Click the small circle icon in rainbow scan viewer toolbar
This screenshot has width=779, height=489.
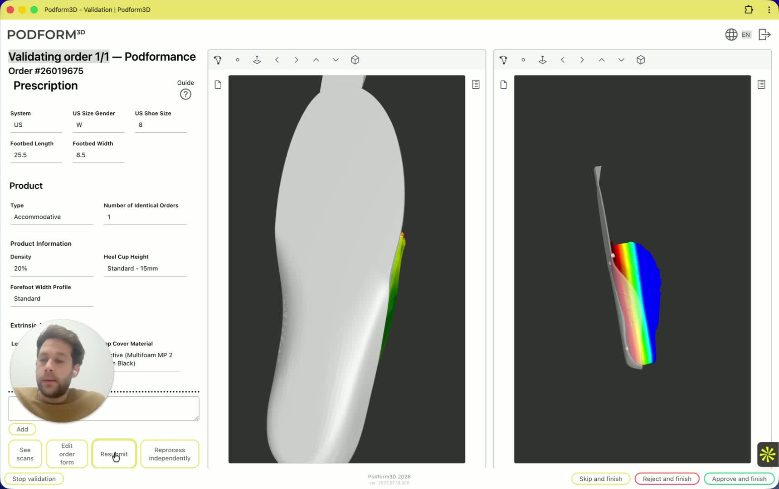pyautogui.click(x=523, y=60)
